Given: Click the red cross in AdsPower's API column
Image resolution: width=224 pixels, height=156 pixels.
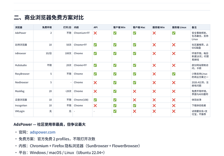Looking at the screenshot, I should point(95,33).
